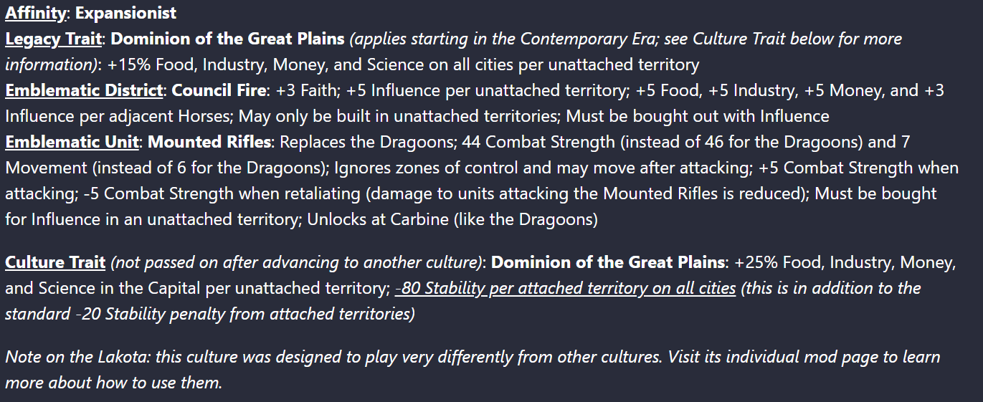Click the bold Council Fire text
This screenshot has height=402, width=983.
[x=218, y=90]
